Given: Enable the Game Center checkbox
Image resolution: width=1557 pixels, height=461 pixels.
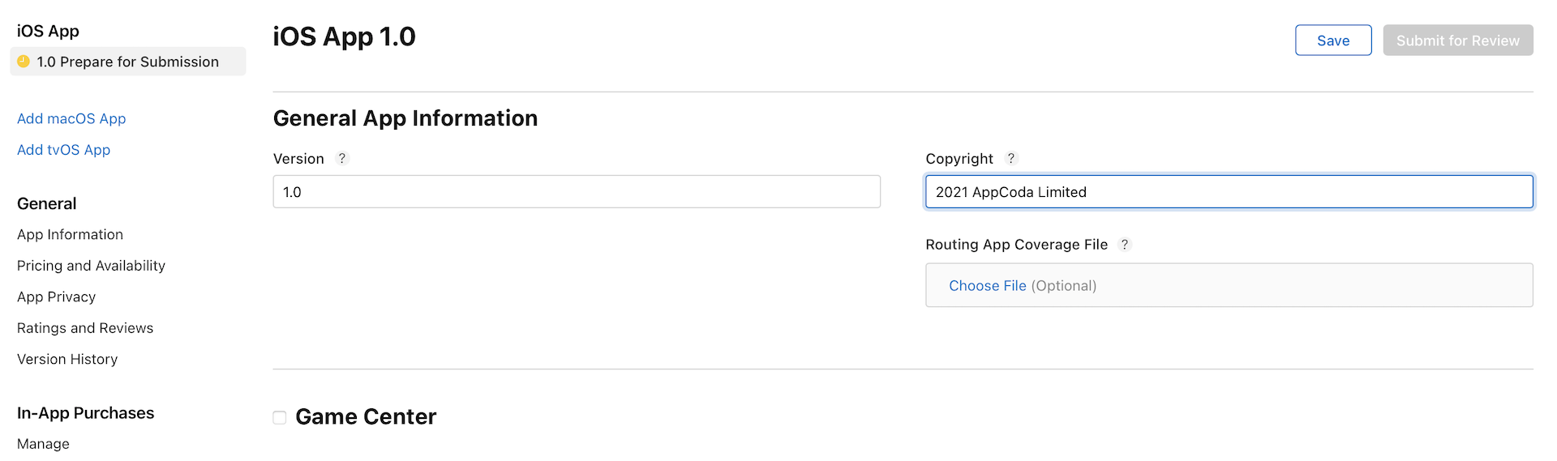Looking at the screenshot, I should coord(280,417).
